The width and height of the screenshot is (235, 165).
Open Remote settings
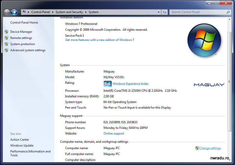tap(21, 38)
